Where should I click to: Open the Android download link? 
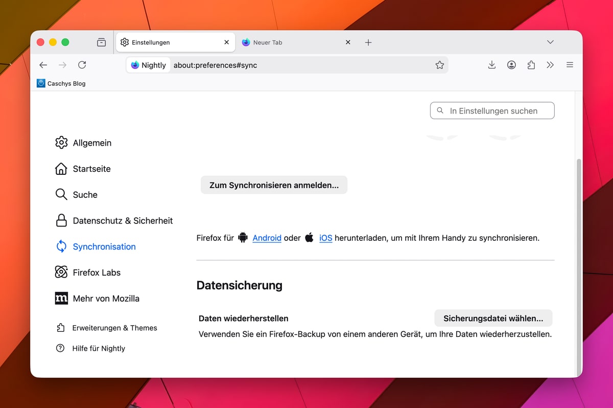point(267,238)
